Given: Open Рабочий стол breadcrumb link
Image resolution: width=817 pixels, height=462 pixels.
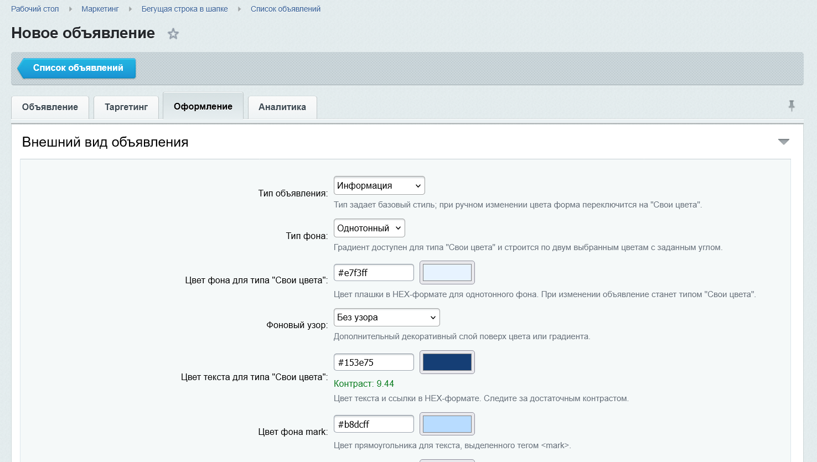Looking at the screenshot, I should (35, 9).
